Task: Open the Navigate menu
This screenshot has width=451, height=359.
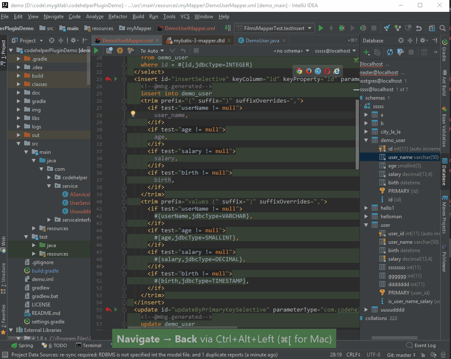Action: (x=53, y=17)
